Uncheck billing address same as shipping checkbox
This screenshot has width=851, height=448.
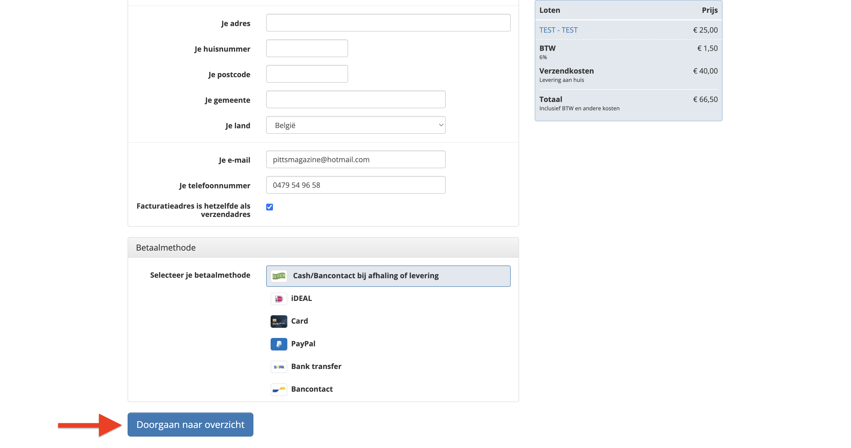point(270,207)
